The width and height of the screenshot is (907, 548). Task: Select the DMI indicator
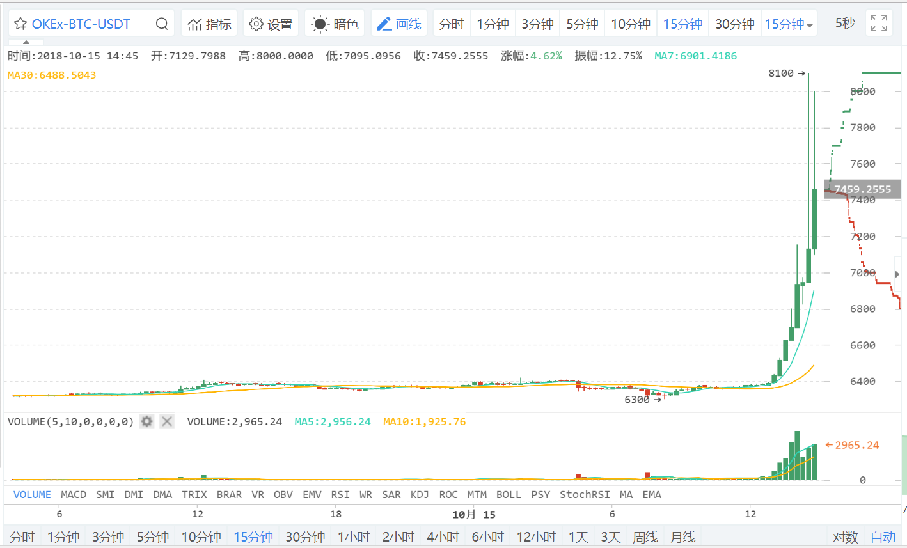pyautogui.click(x=134, y=495)
